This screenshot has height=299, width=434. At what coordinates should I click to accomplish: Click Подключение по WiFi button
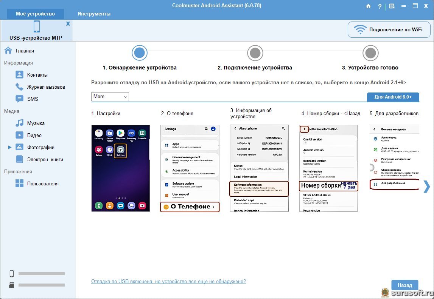pyautogui.click(x=389, y=29)
